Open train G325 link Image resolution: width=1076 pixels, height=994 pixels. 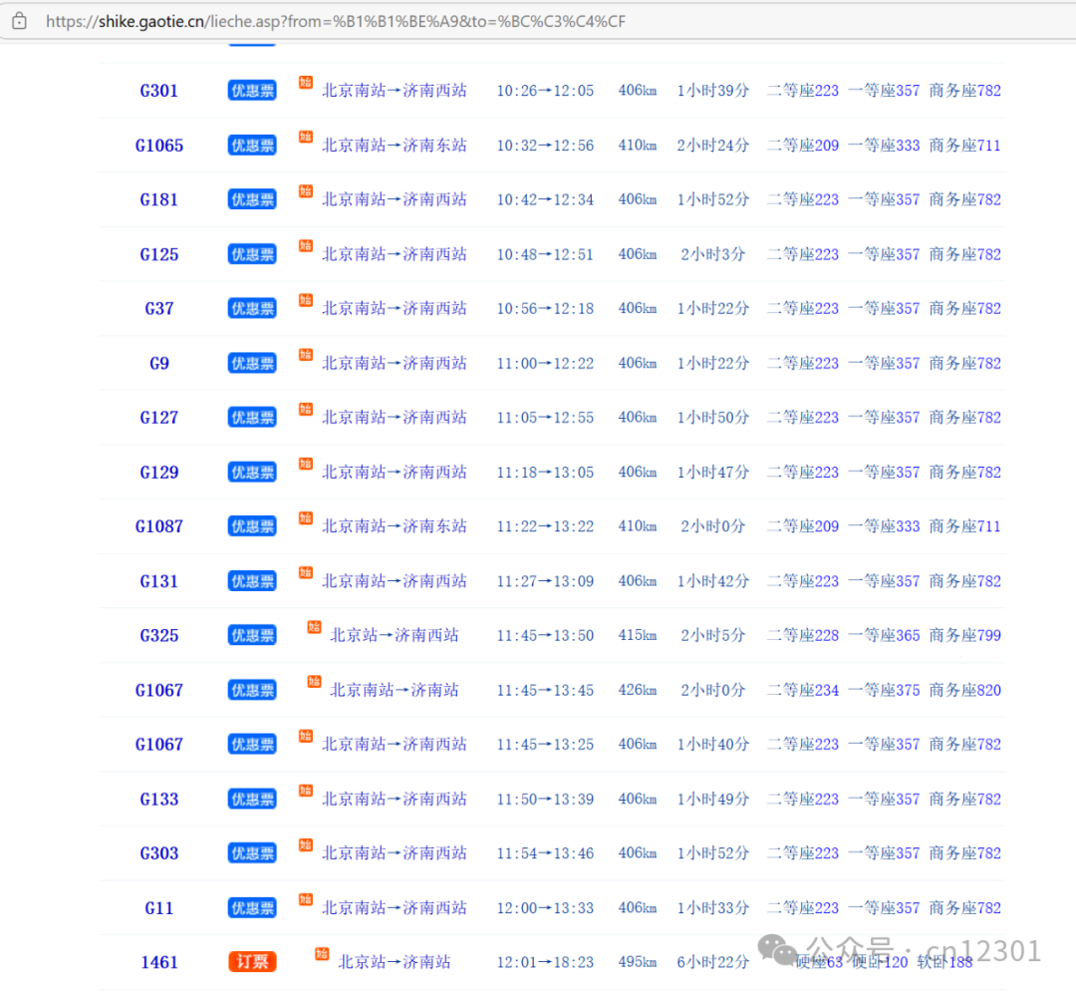(x=159, y=636)
